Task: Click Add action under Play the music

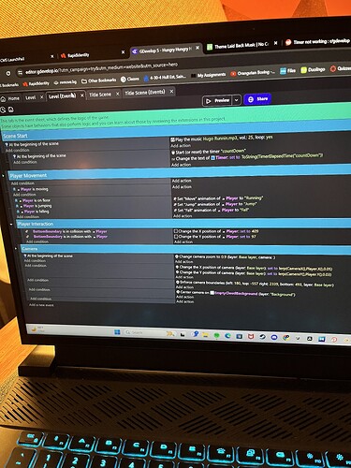Action: tap(181, 145)
